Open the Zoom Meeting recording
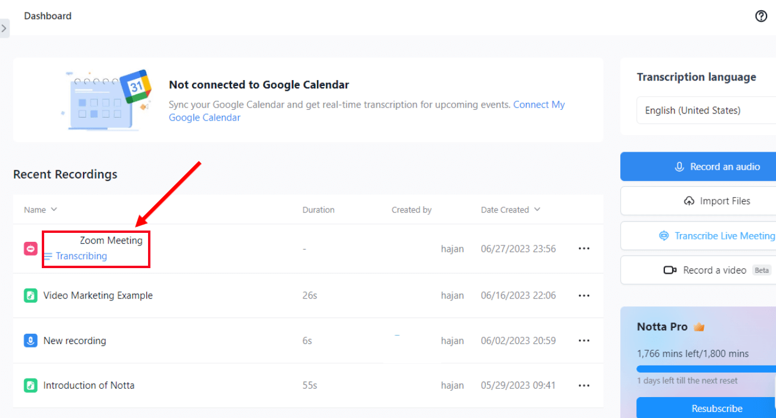Screen dimensions: 776x418 point(111,241)
